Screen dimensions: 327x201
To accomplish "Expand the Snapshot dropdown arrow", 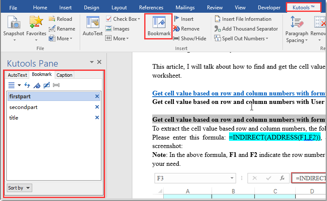I will click(14, 40).
